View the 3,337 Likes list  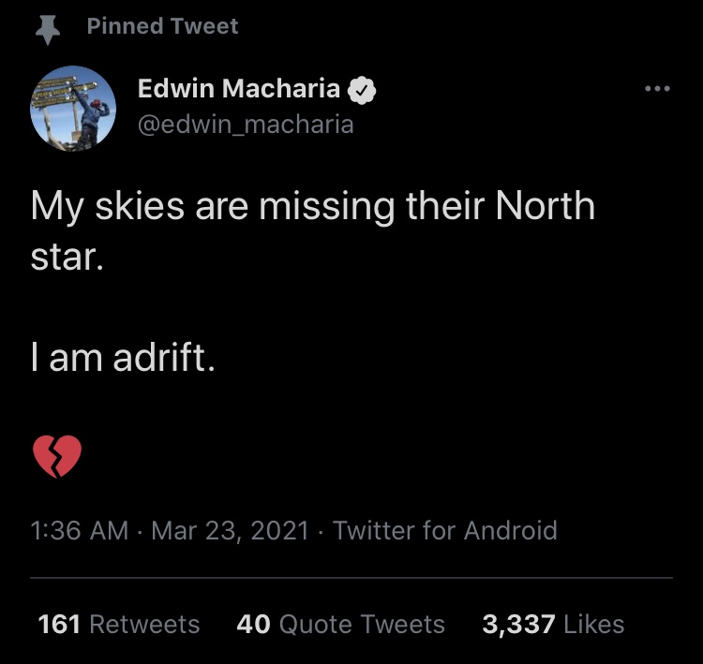(x=553, y=624)
